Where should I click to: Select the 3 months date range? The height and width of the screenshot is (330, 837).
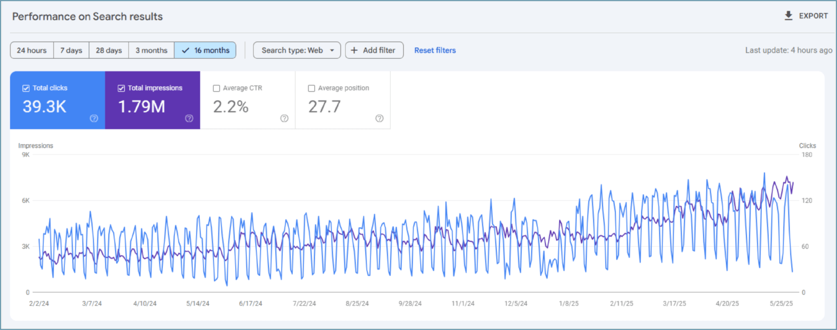coord(151,50)
